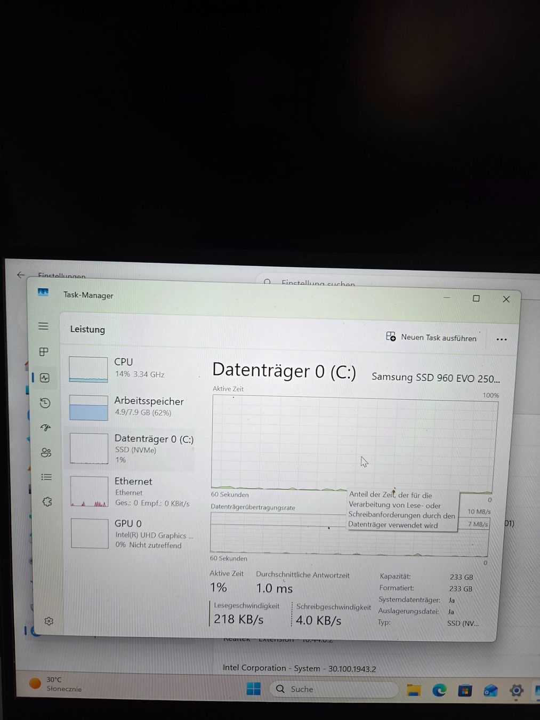Open the 30°C weather widget
540x720 pixels.
pyautogui.click(x=55, y=684)
